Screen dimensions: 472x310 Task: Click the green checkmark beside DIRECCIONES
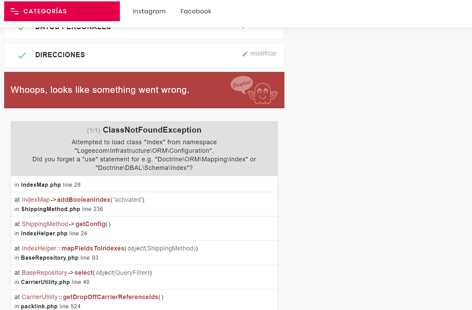tap(22, 55)
